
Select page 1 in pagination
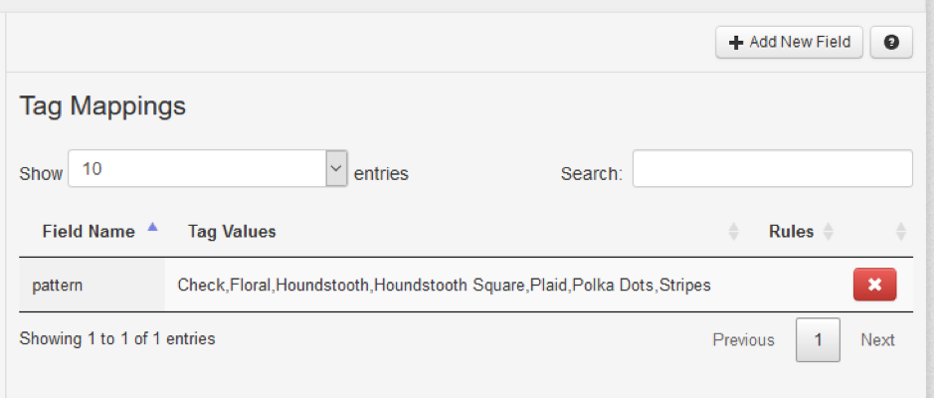coord(818,339)
